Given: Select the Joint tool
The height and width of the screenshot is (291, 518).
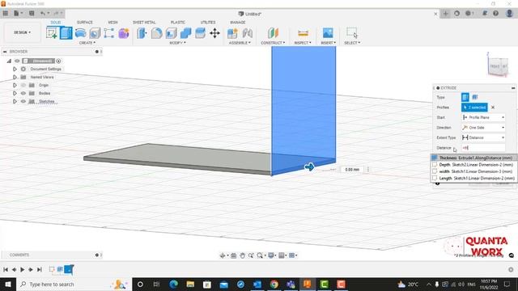Looking at the screenshot, I should coord(248,33).
